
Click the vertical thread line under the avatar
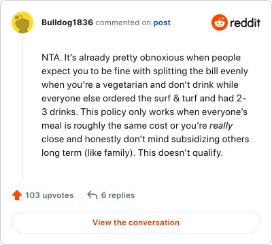pyautogui.click(x=22, y=106)
